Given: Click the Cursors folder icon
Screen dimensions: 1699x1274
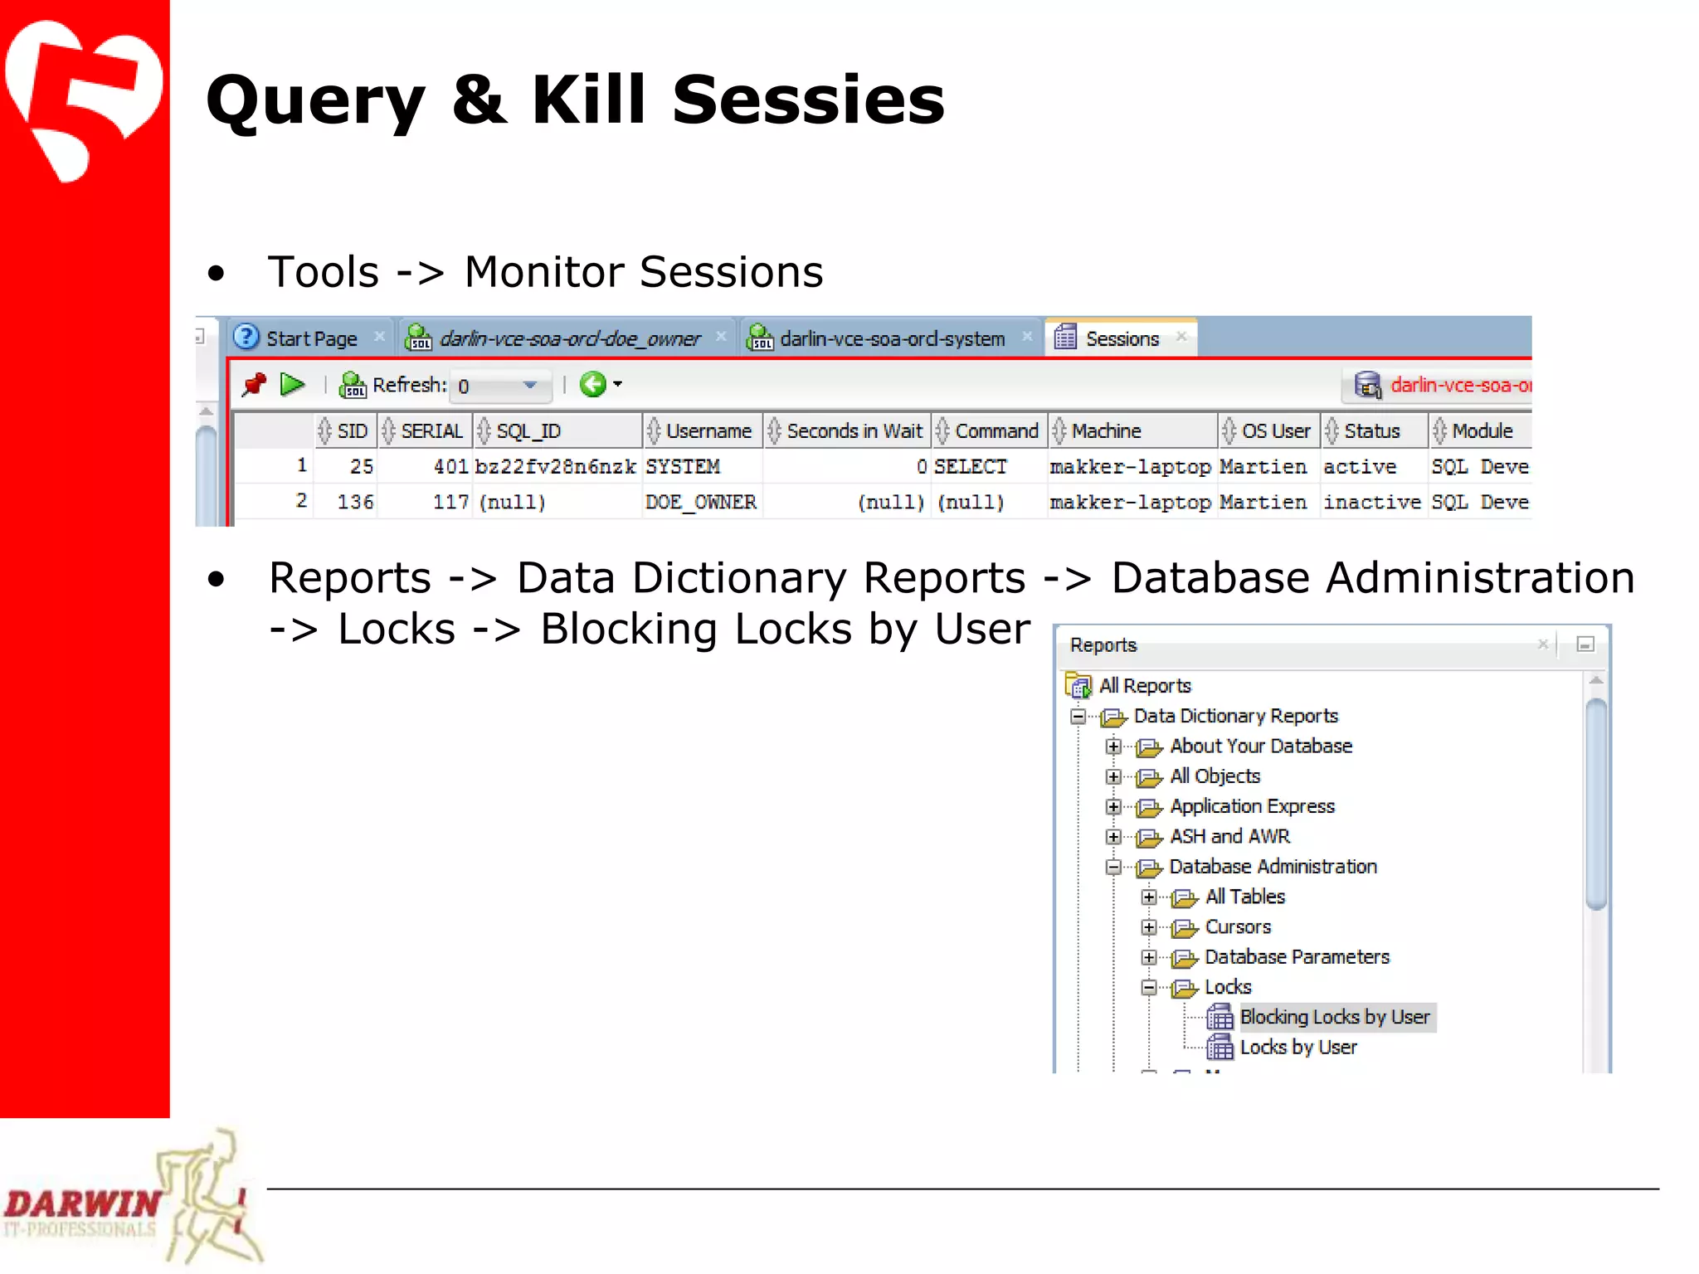Looking at the screenshot, I should 1185,927.
